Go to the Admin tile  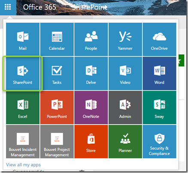coord(125,107)
